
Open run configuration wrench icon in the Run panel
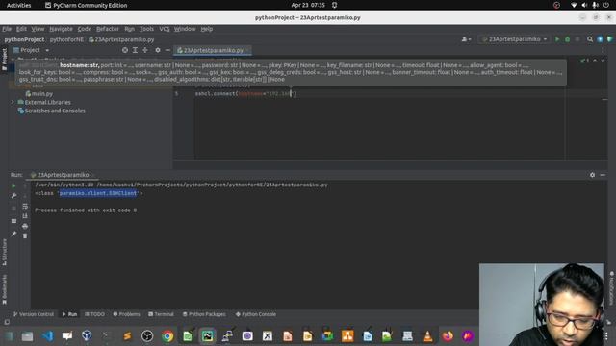[x=13, y=196]
